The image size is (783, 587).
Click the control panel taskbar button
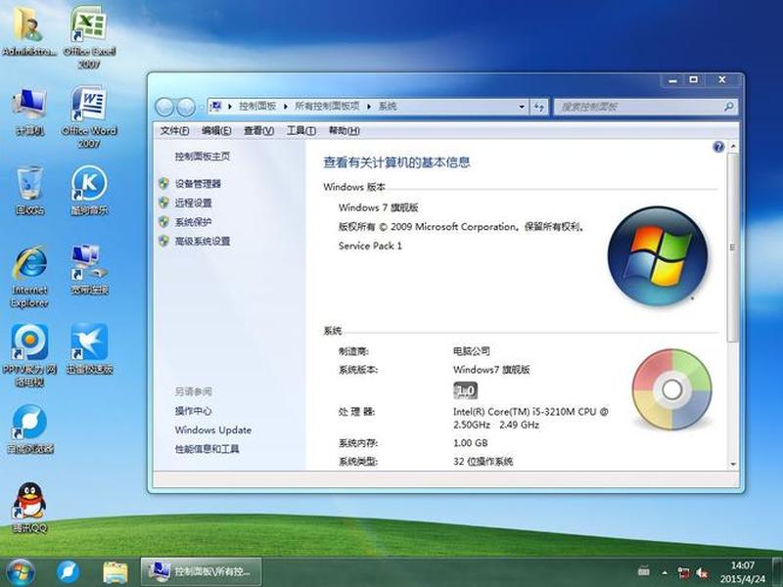(202, 571)
